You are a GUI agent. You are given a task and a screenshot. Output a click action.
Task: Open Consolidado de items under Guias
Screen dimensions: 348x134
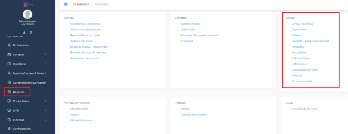tap(304, 109)
